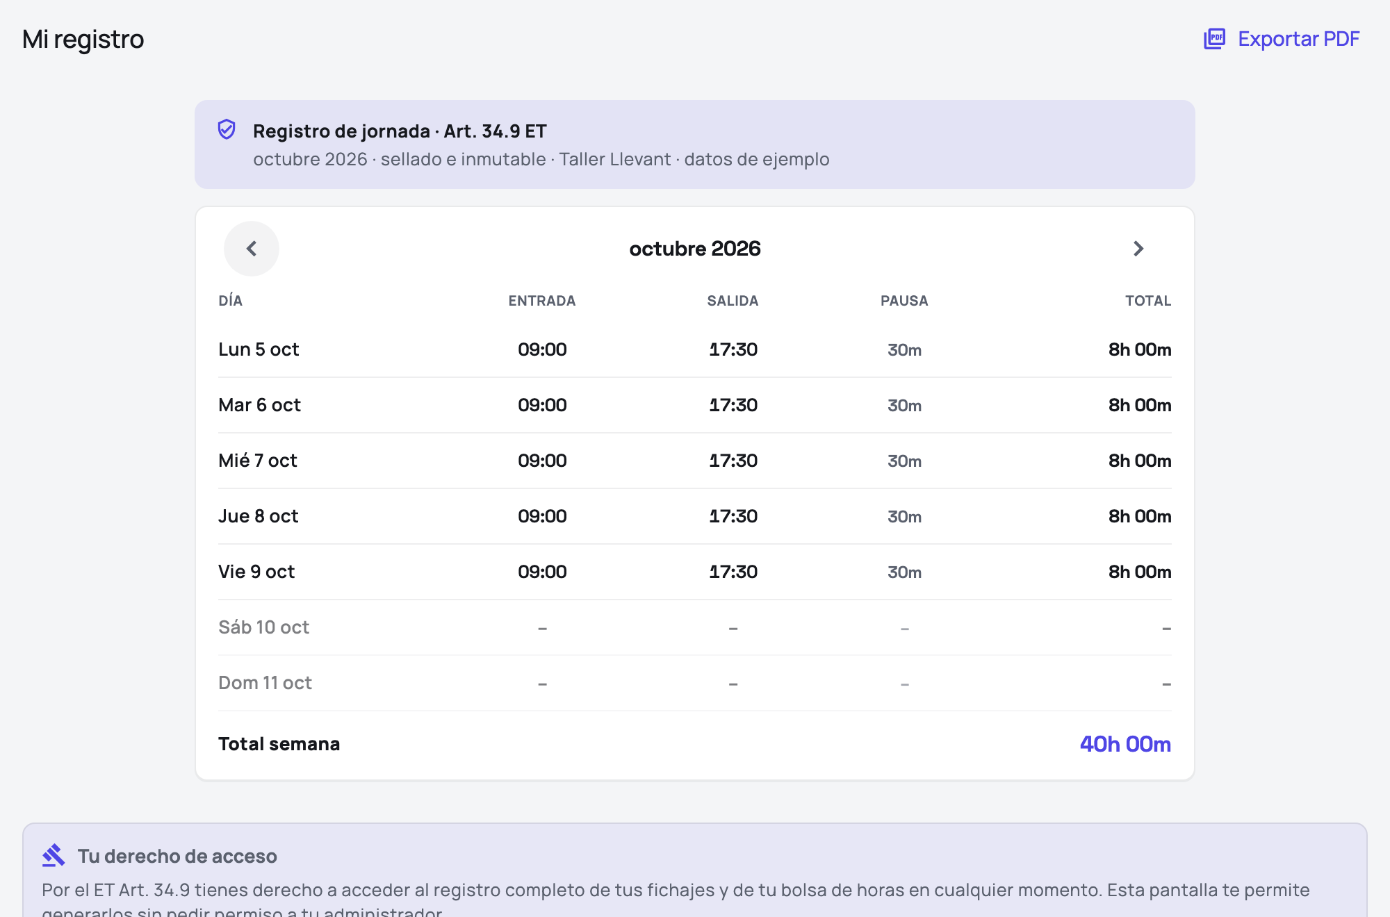1390x917 pixels.
Task: Select the Mi registro page heading
Action: point(83,39)
